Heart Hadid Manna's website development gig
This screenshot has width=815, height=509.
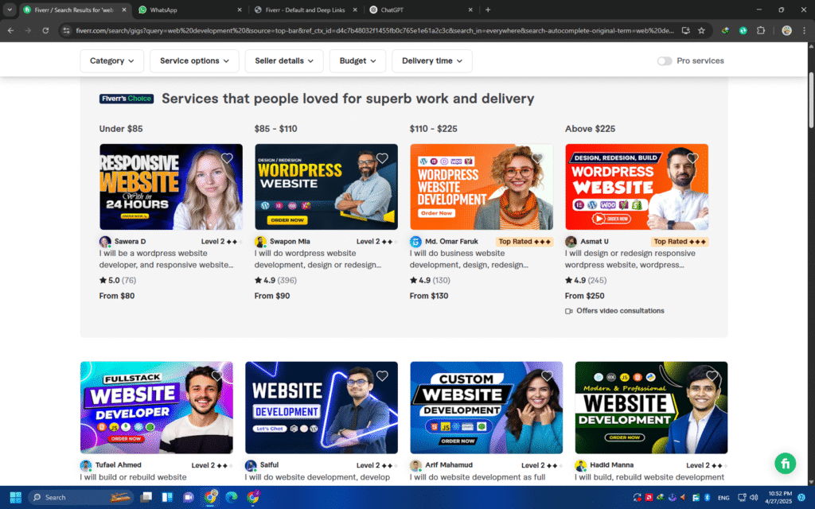point(712,375)
